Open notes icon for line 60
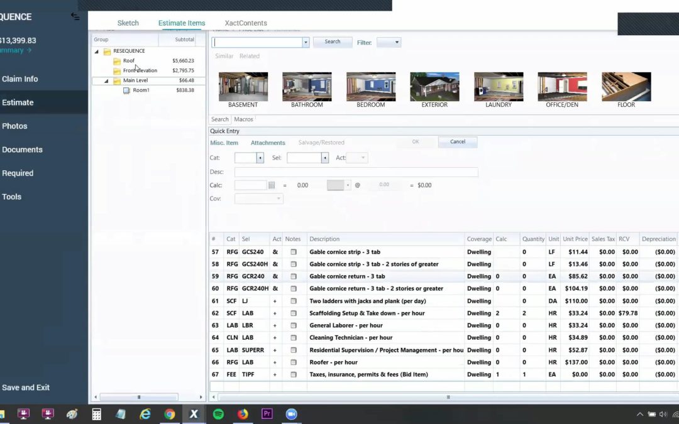The image size is (679, 424). point(293,288)
